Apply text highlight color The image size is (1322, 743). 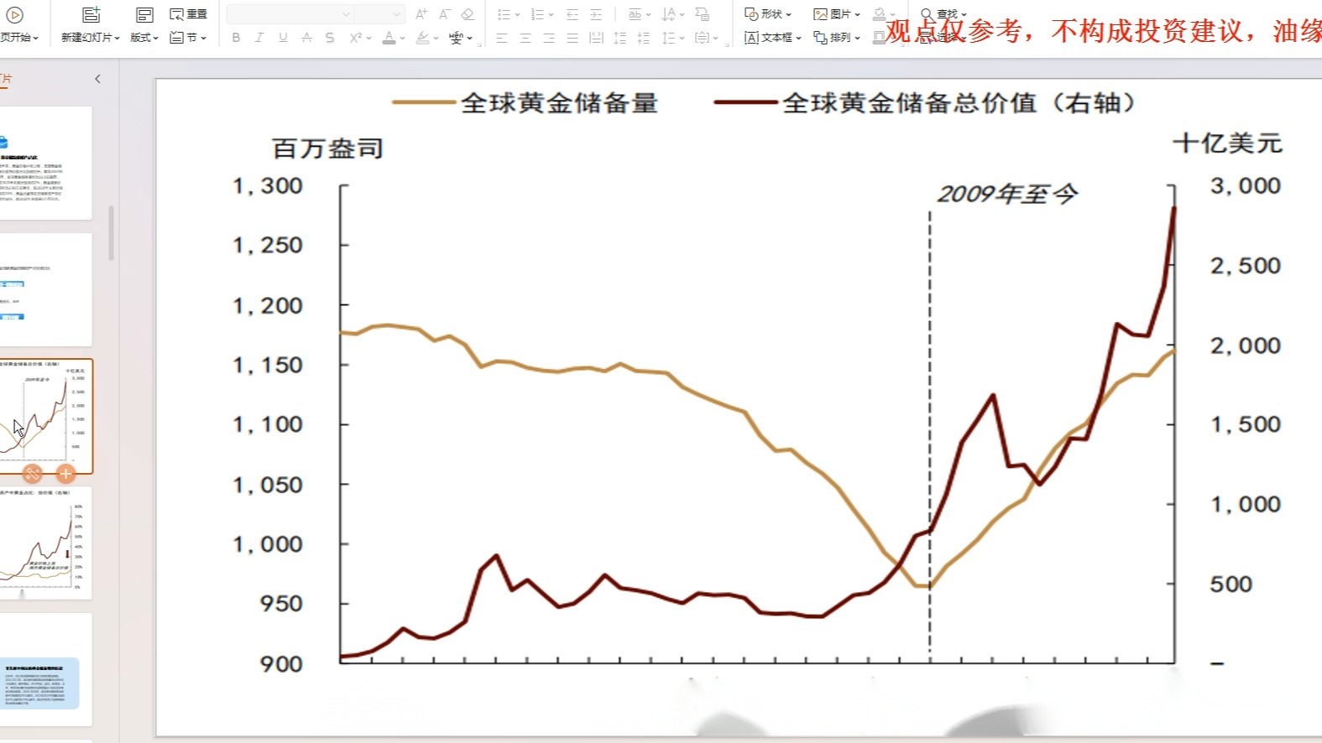422,38
